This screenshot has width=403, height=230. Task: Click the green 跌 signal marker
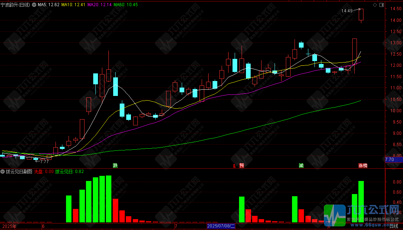115,165
